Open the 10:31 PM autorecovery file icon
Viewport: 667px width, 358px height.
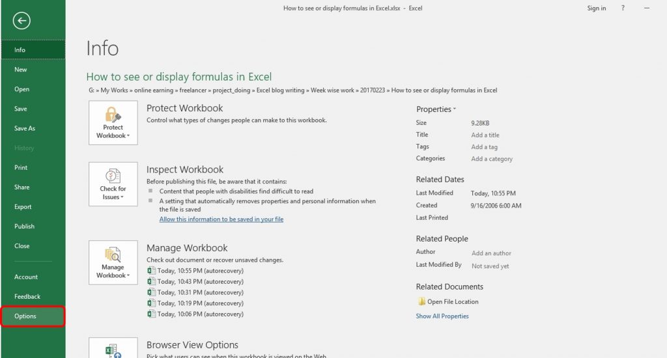tap(151, 292)
